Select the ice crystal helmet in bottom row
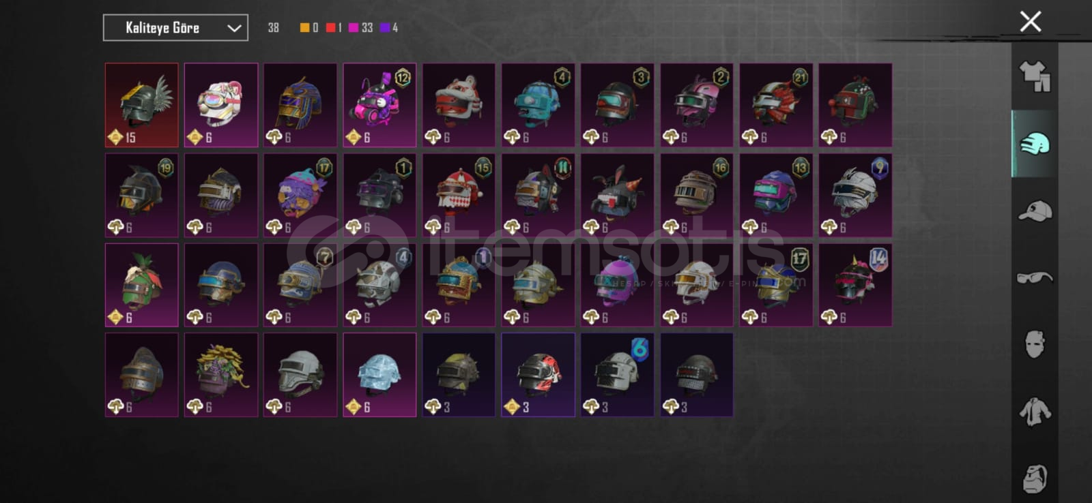The image size is (1092, 503). tap(379, 375)
